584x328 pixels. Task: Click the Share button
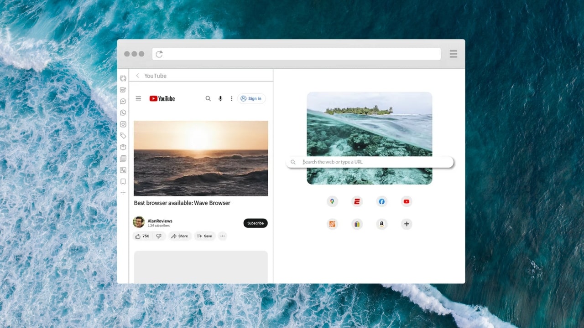pos(179,236)
